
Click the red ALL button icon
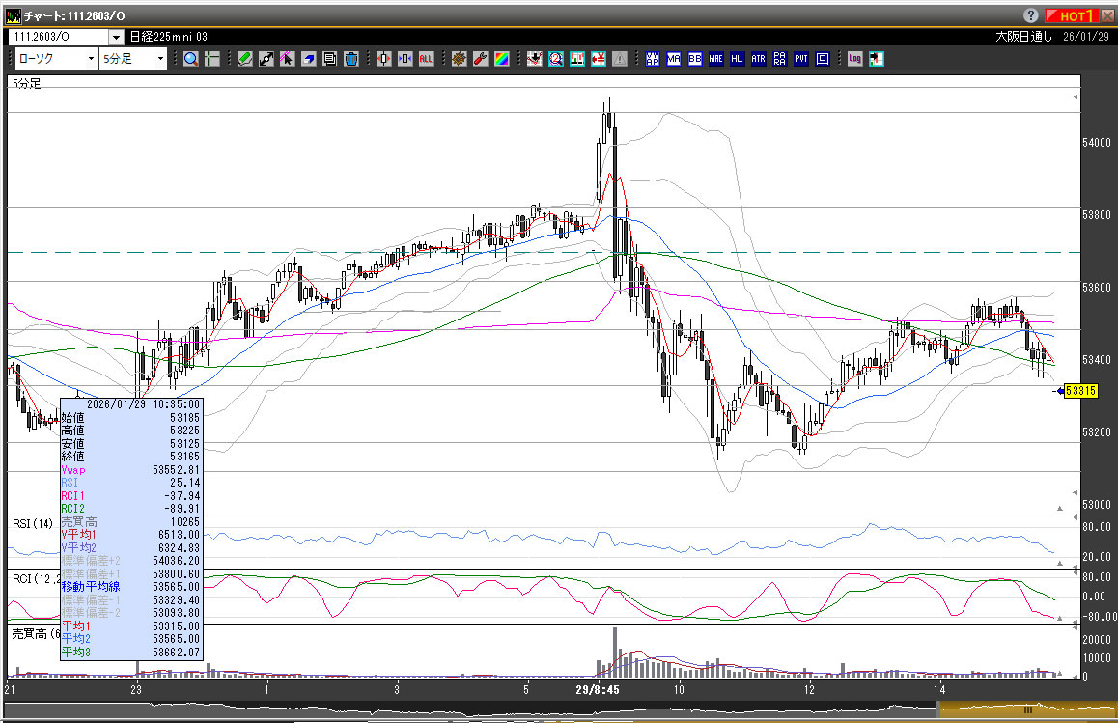tap(426, 59)
